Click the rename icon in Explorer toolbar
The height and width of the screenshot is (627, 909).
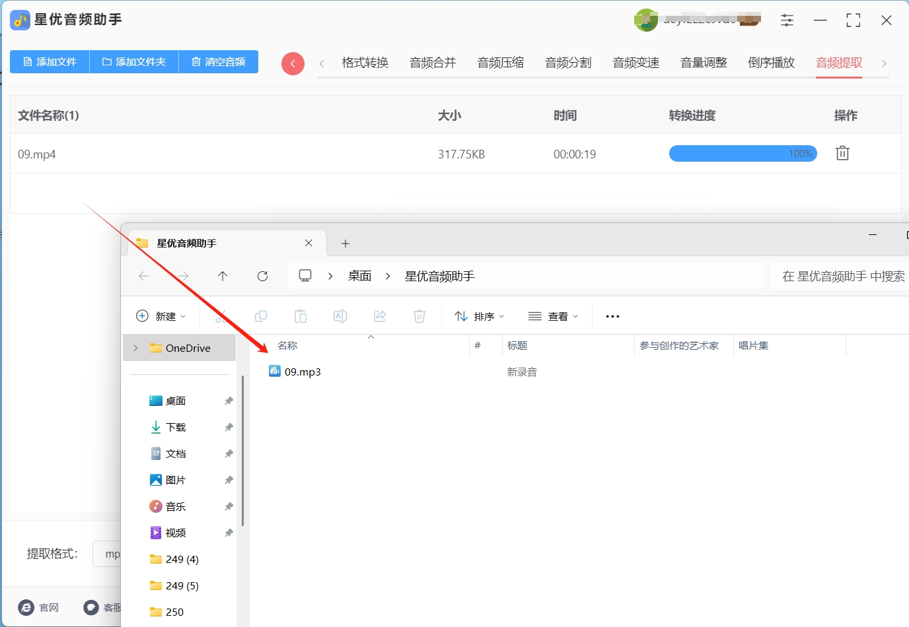click(x=340, y=316)
